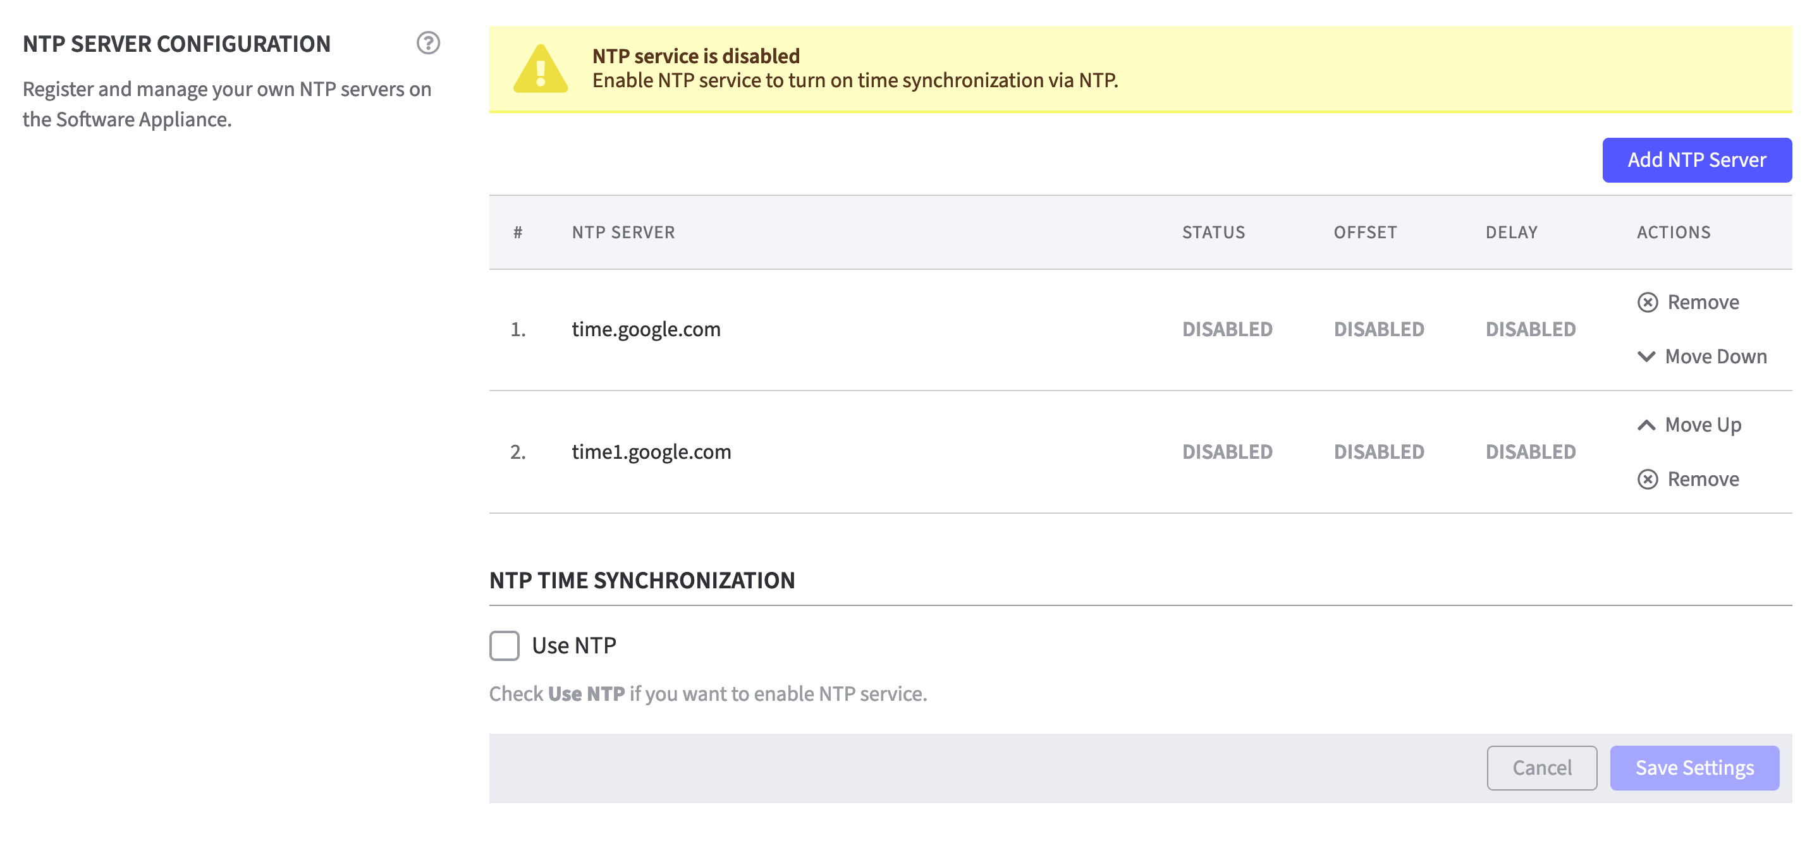
Task: Click the Remove icon for time.google.com
Action: 1648,302
